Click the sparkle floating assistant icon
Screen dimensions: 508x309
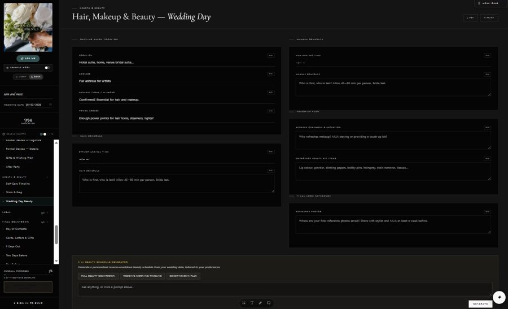point(500,297)
